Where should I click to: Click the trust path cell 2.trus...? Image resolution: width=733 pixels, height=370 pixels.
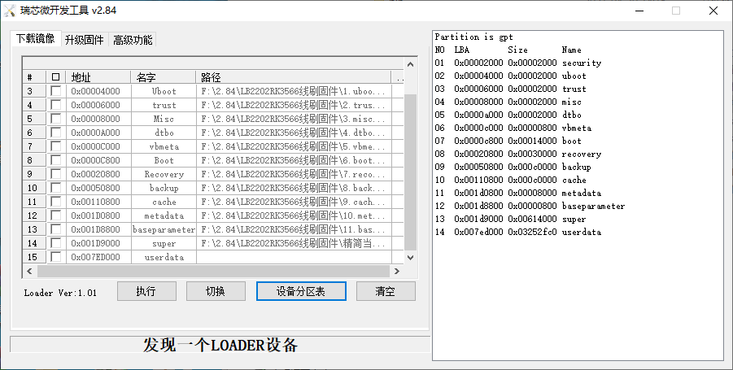pos(293,105)
